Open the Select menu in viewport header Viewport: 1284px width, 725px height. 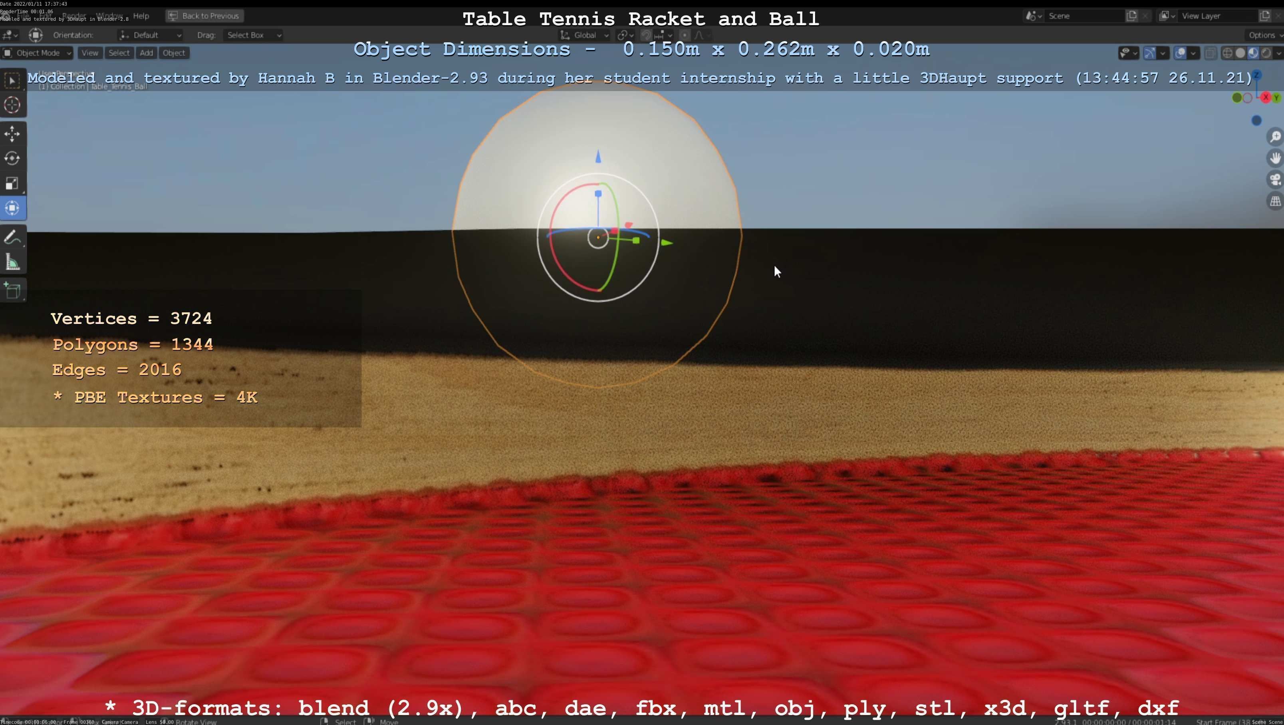(x=119, y=53)
